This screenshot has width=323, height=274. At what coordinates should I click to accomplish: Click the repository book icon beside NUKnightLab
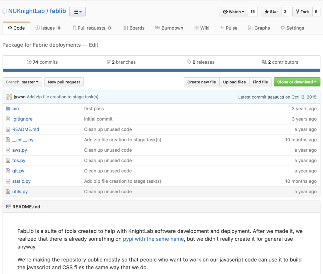[5, 11]
